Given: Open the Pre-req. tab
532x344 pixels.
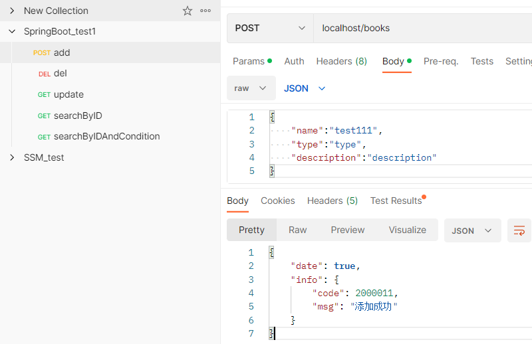Looking at the screenshot, I should pos(441,61).
